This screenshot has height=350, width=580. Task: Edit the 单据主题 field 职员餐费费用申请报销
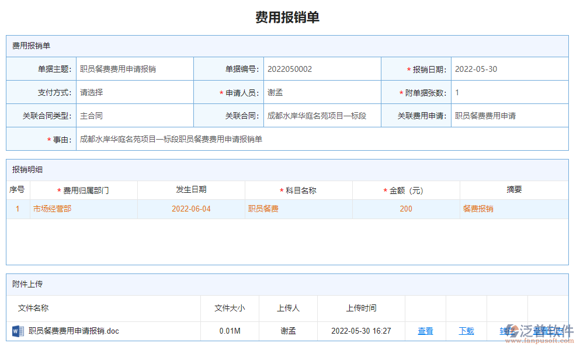point(134,68)
